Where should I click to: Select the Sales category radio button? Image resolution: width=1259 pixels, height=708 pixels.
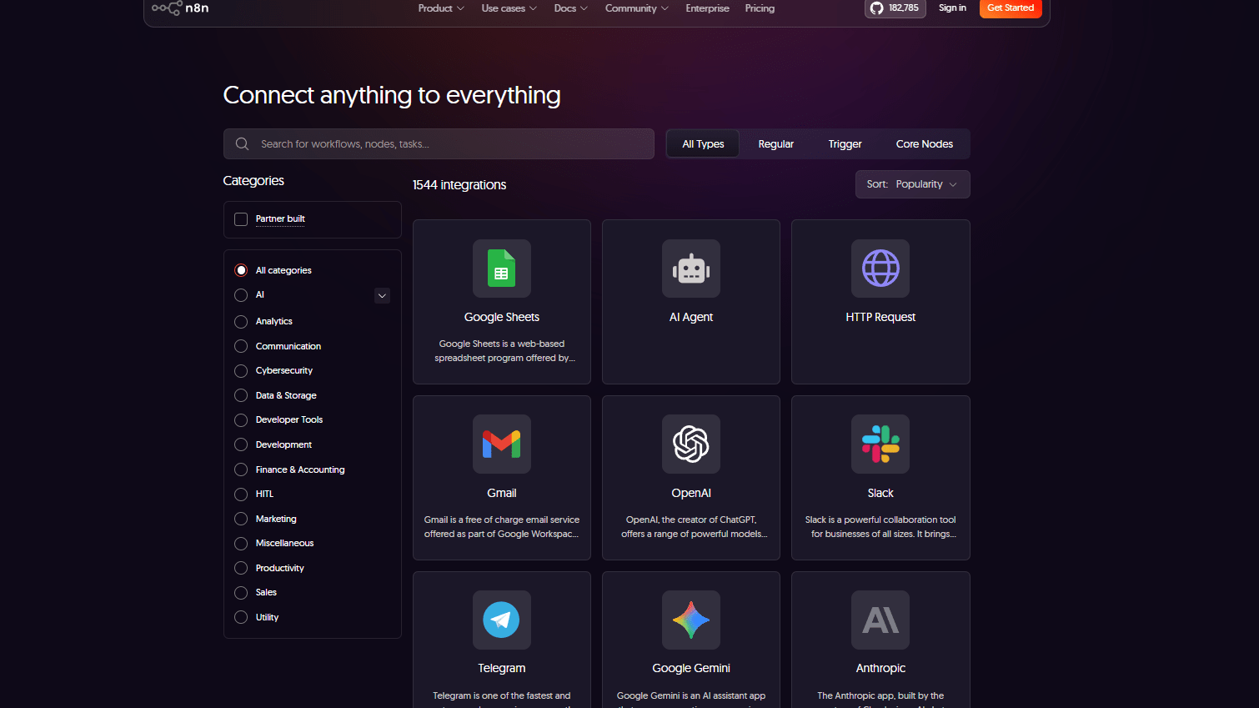(x=241, y=593)
